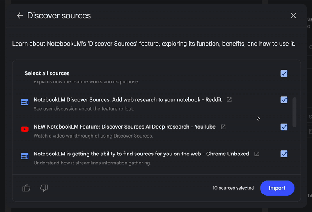
Task: Click the web page icon beside the Reddit source
Action: tap(25, 102)
